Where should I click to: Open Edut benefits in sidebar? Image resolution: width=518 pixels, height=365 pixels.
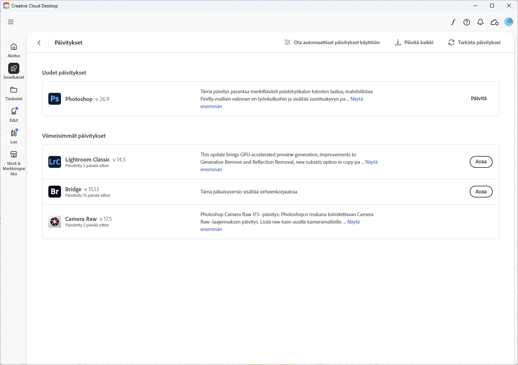click(x=14, y=115)
